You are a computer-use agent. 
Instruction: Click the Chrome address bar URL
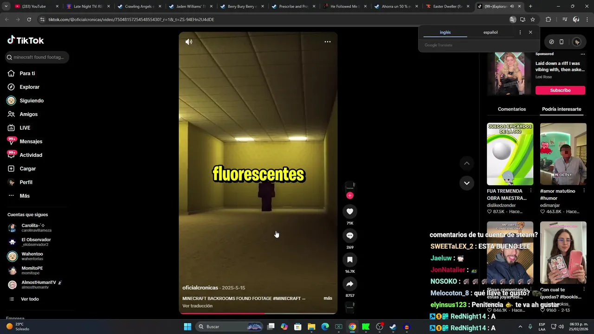point(131,19)
